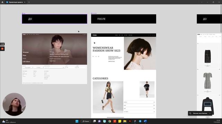Stop the screen recording with orange button
The width and height of the screenshot is (222, 124).
(2, 49)
